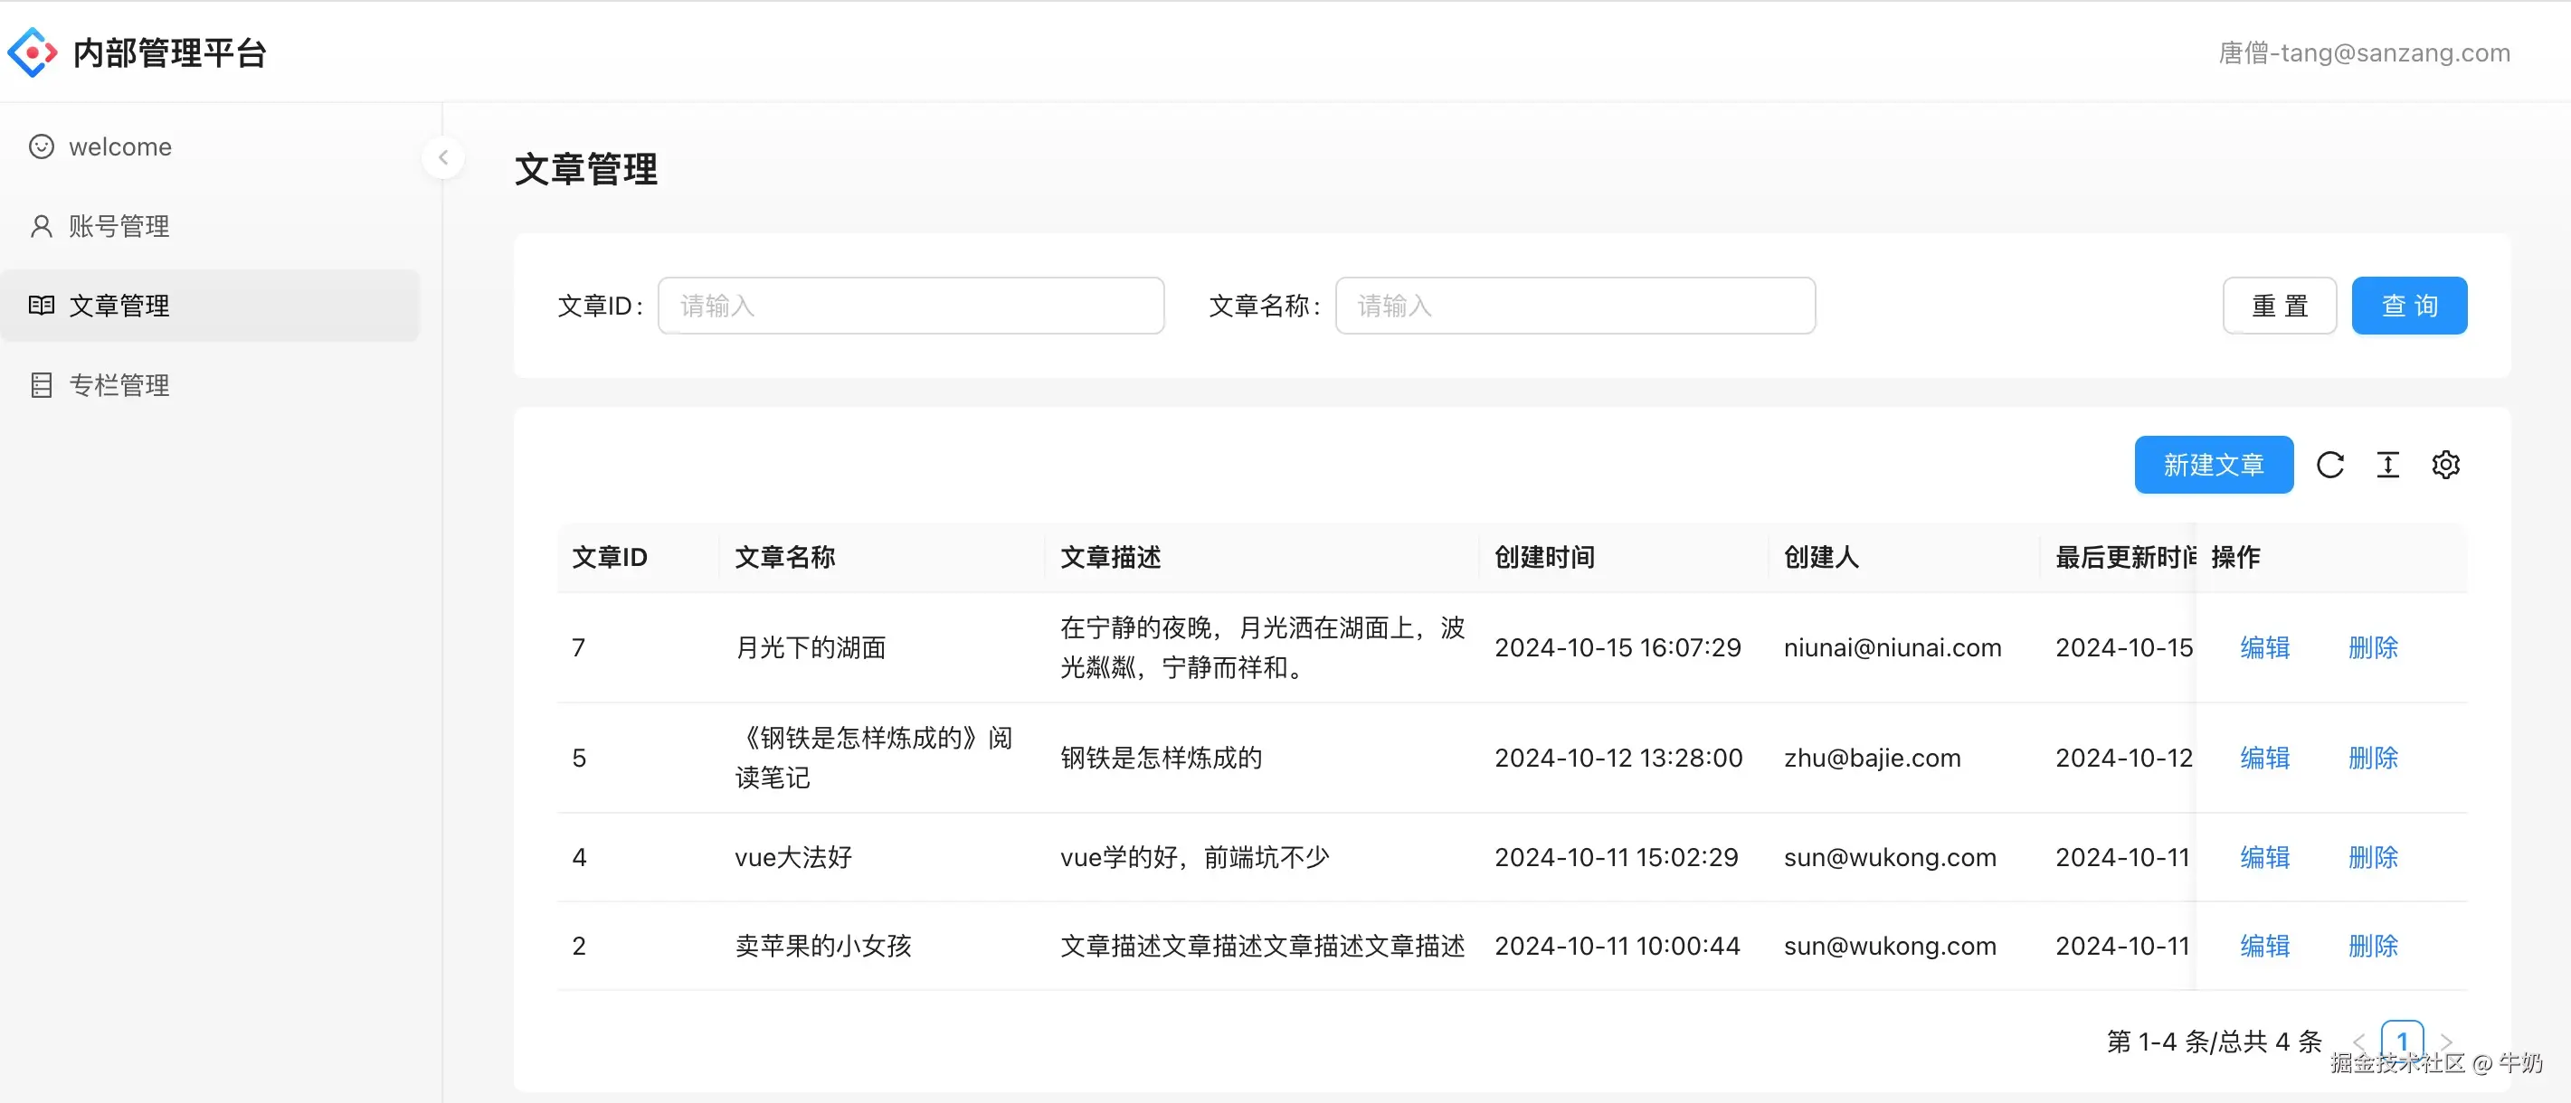Create new article via 新建文章 button
The height and width of the screenshot is (1103, 2571).
click(x=2214, y=464)
